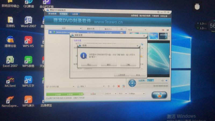Open QQ影音 desktop shortcut
Screen dimensions: 215x121
[x=28, y=4]
